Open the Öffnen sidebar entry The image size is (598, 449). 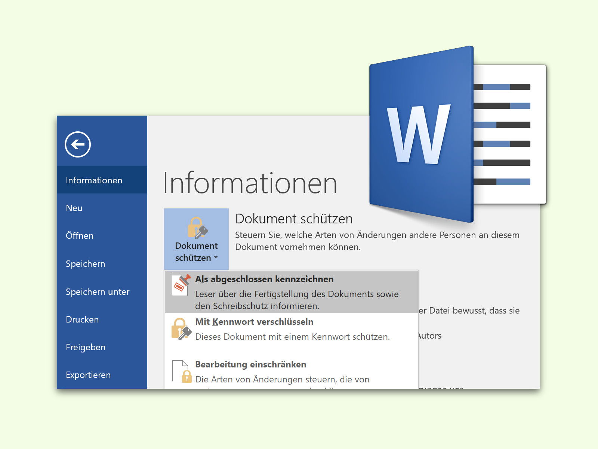point(102,236)
